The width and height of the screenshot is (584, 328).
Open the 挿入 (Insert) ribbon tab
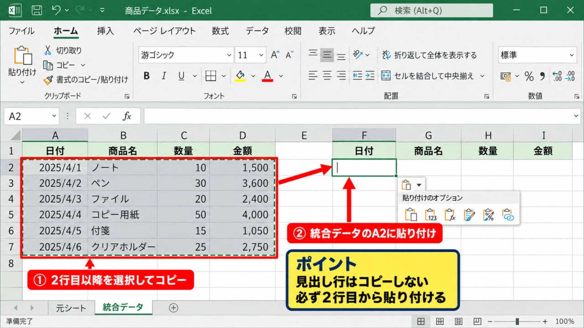click(105, 31)
